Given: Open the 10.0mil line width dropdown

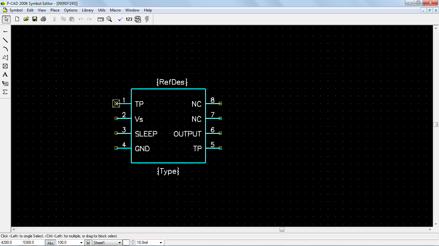Looking at the screenshot, I should tap(161, 243).
